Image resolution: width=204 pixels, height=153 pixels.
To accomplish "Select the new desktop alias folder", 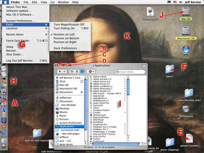I will (189, 93).
